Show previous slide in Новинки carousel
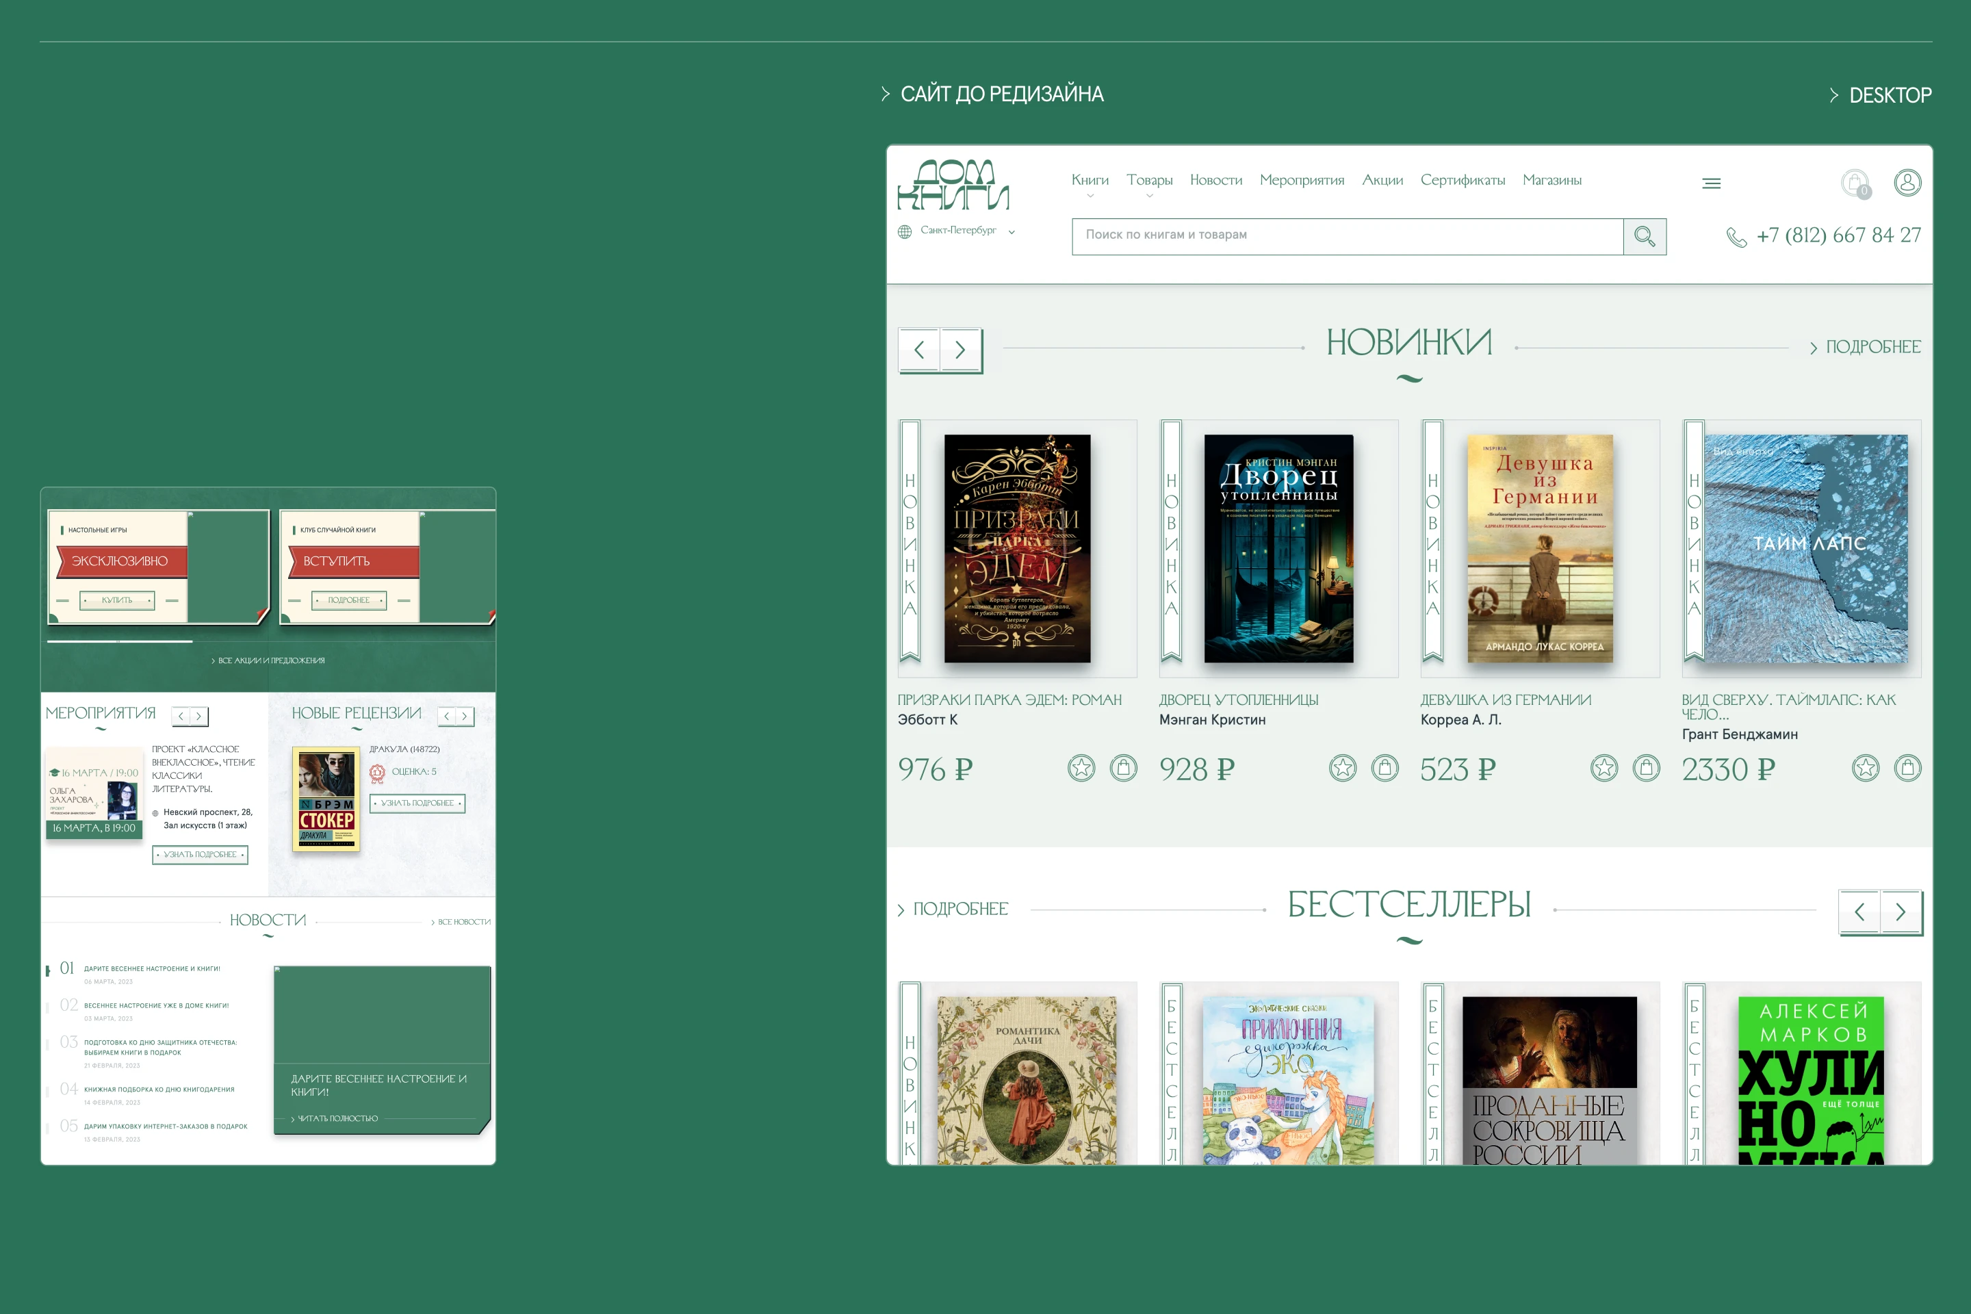This screenshot has height=1314, width=1971. [919, 350]
